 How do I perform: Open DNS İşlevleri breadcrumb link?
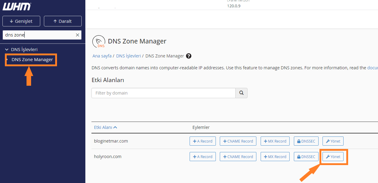[128, 56]
